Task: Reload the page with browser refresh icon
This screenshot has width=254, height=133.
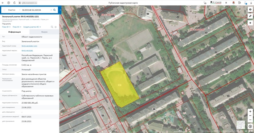Action: pyautogui.click(x=15, y=3)
